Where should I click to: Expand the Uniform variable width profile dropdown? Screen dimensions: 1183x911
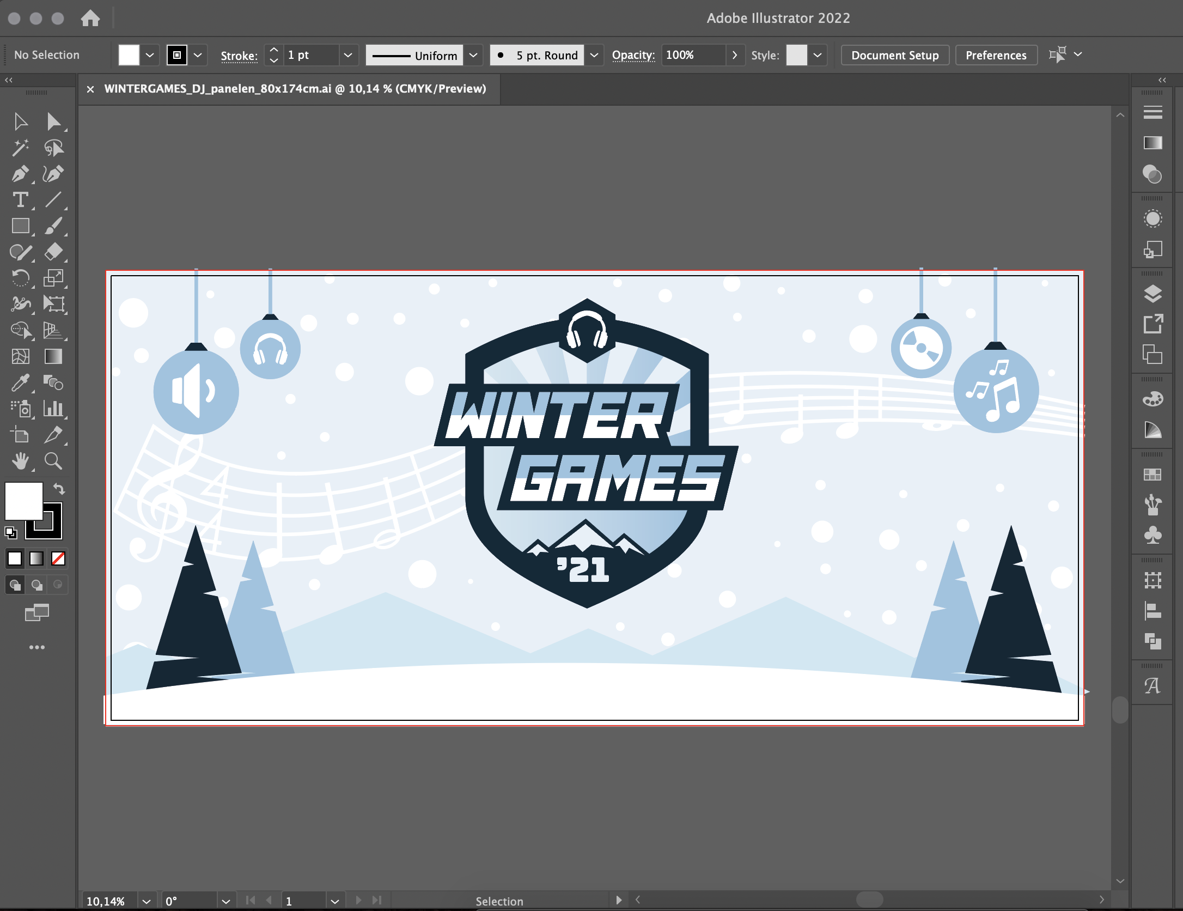[x=473, y=55]
